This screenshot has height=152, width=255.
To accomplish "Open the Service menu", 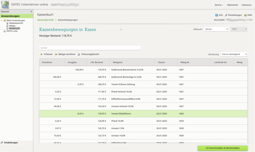I will tap(219, 5).
